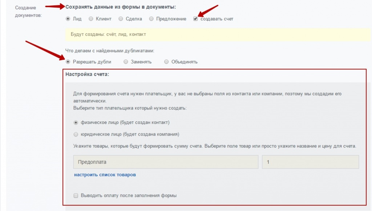The width and height of the screenshot is (372, 211).
Task: Select Разрешать дубли for duplicates
Action: point(68,62)
